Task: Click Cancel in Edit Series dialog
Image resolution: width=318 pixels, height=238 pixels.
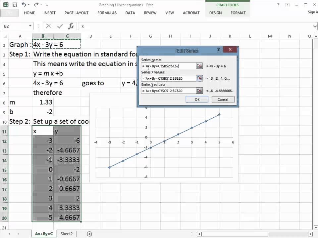Action: 223,99
